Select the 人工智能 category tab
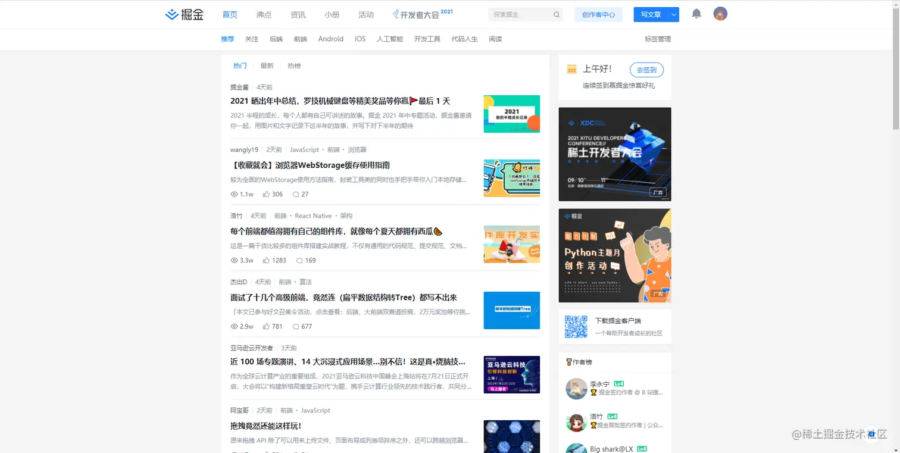900x453 pixels. (x=390, y=39)
